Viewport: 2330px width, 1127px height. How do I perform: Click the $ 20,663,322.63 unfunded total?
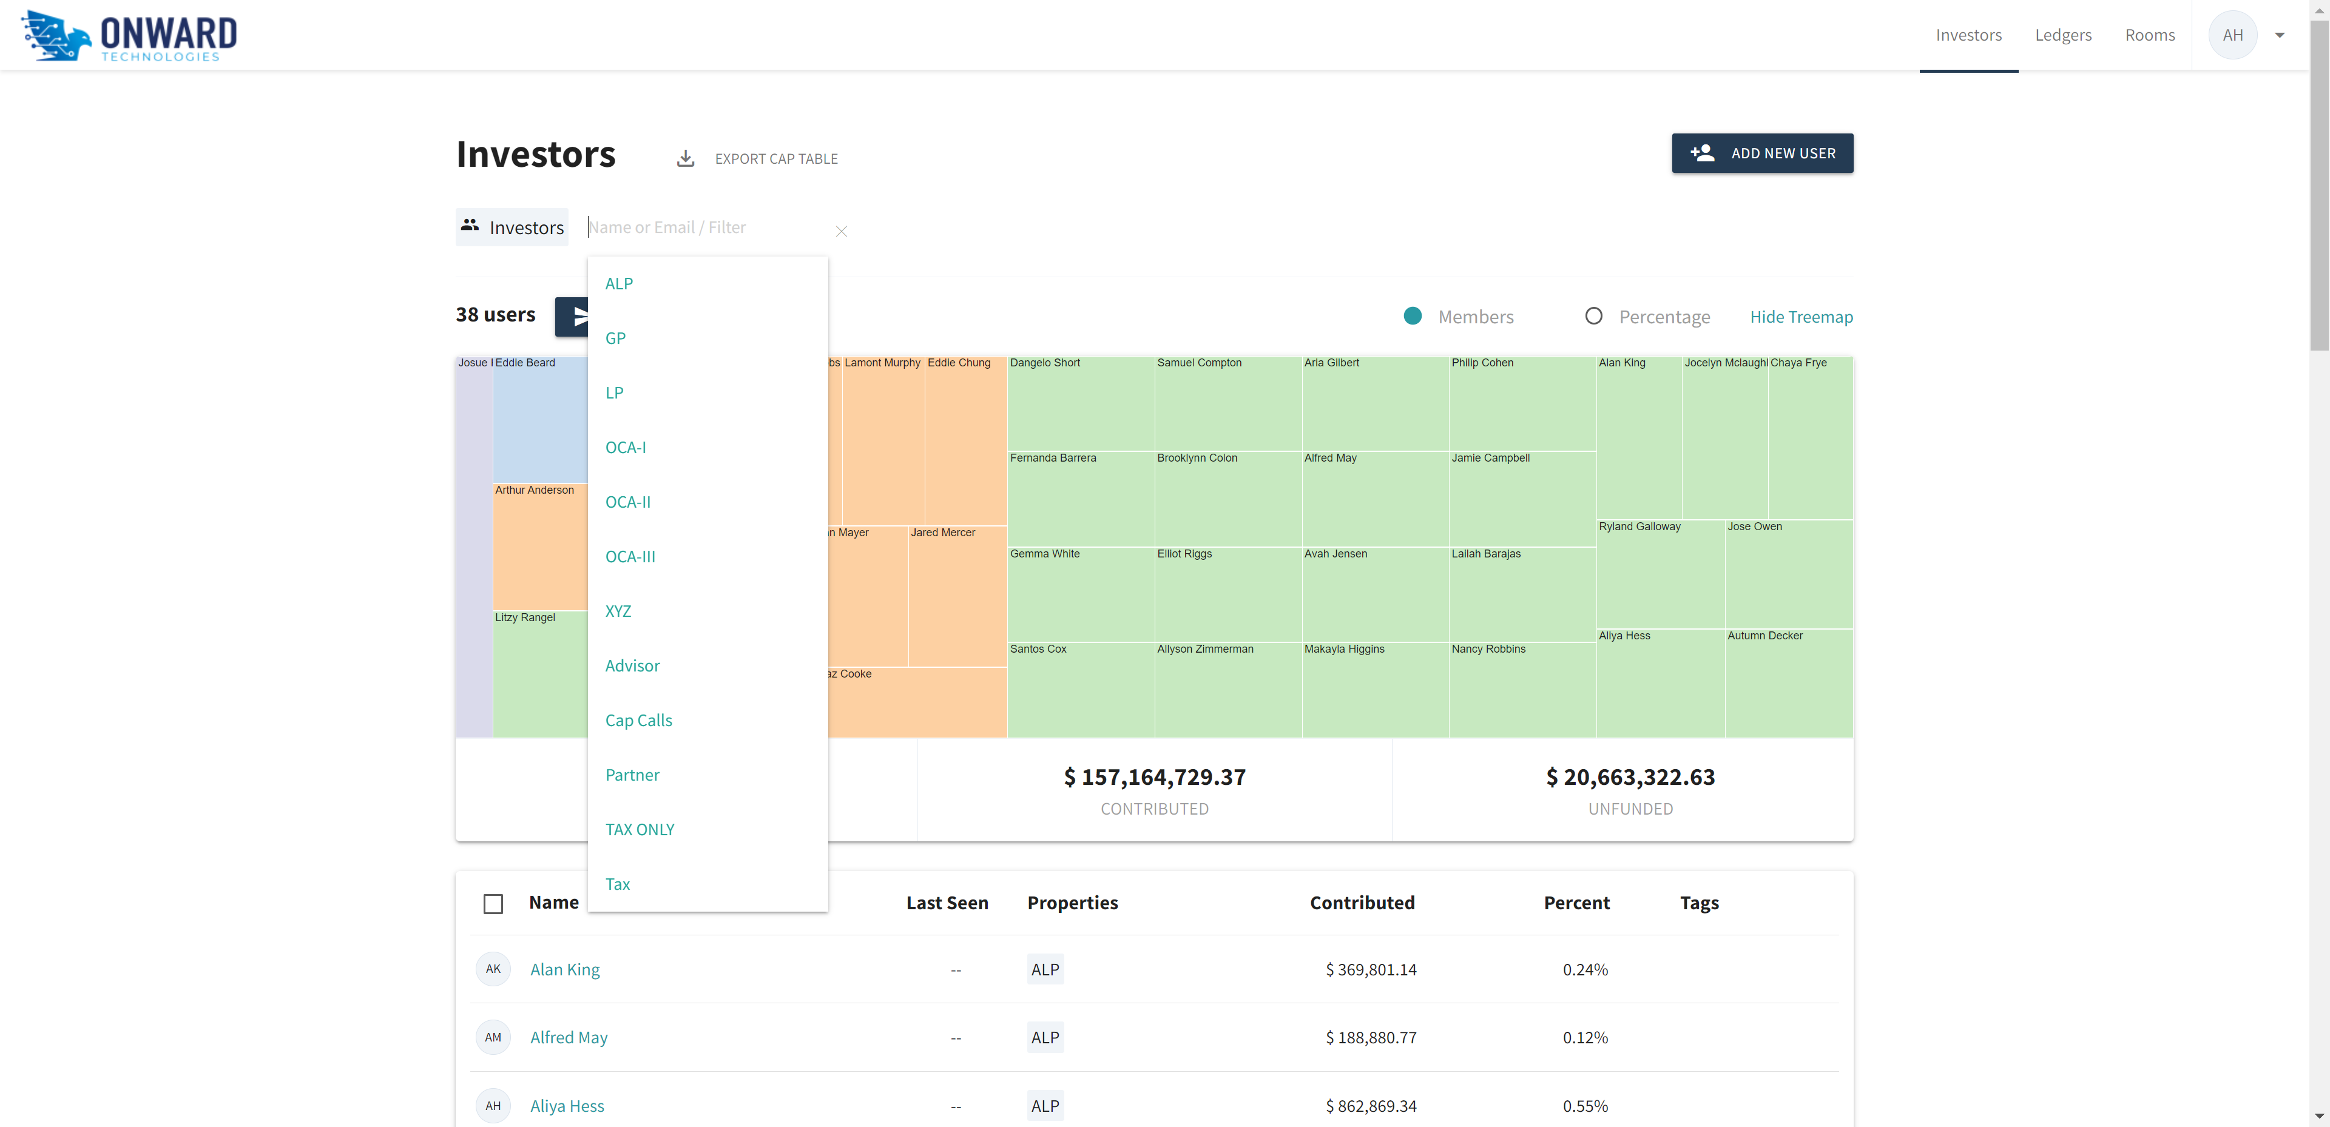coord(1631,777)
